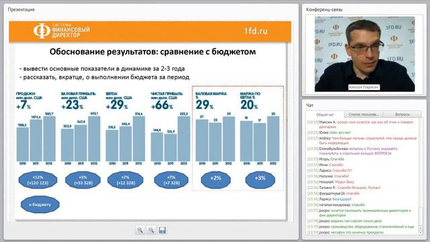
Task: Click the ПРОДАЖИ chart heading
Action: (x=29, y=95)
